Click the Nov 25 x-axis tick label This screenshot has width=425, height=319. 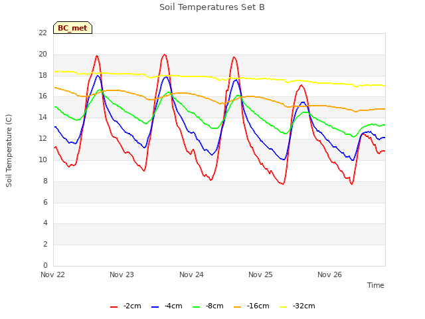pyautogui.click(x=260, y=274)
